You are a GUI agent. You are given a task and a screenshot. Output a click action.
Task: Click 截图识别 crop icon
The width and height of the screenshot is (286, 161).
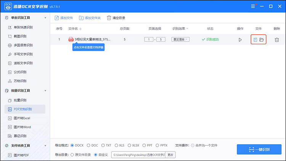click(10, 36)
